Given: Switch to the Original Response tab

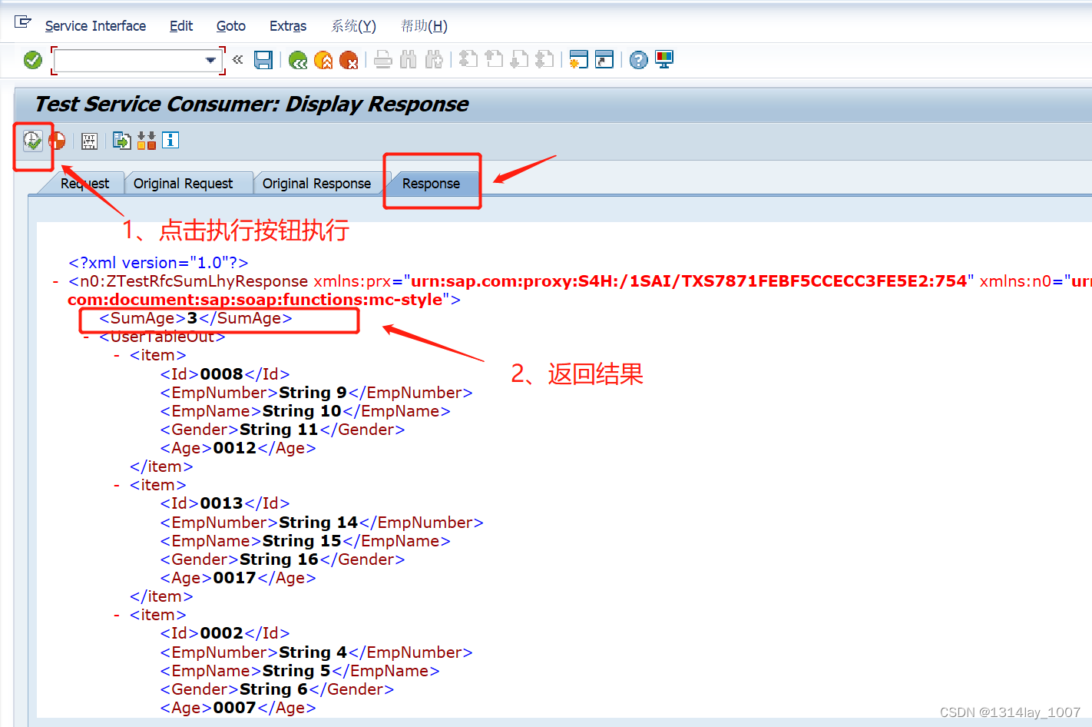Looking at the screenshot, I should (x=316, y=184).
